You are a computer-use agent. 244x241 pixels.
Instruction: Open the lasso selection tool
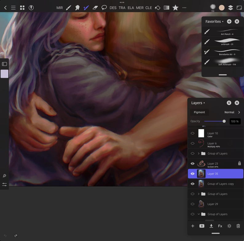tap(104, 7)
